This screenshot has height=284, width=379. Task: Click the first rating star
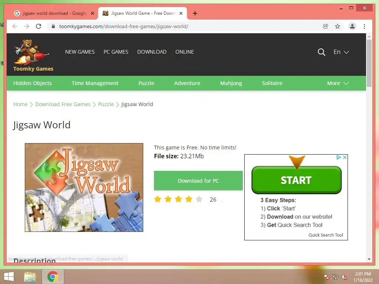(x=158, y=199)
